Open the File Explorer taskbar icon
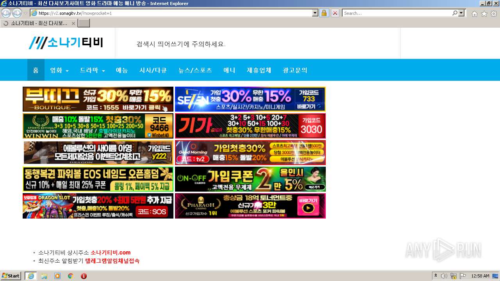500x281 pixels. click(x=44, y=276)
